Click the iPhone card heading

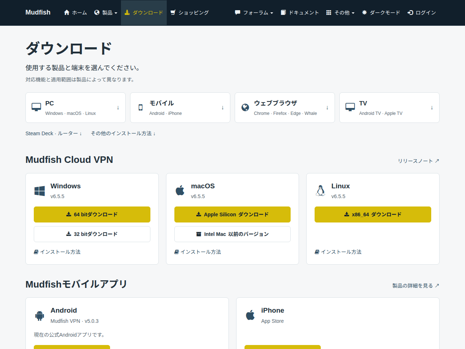pyautogui.click(x=272, y=310)
